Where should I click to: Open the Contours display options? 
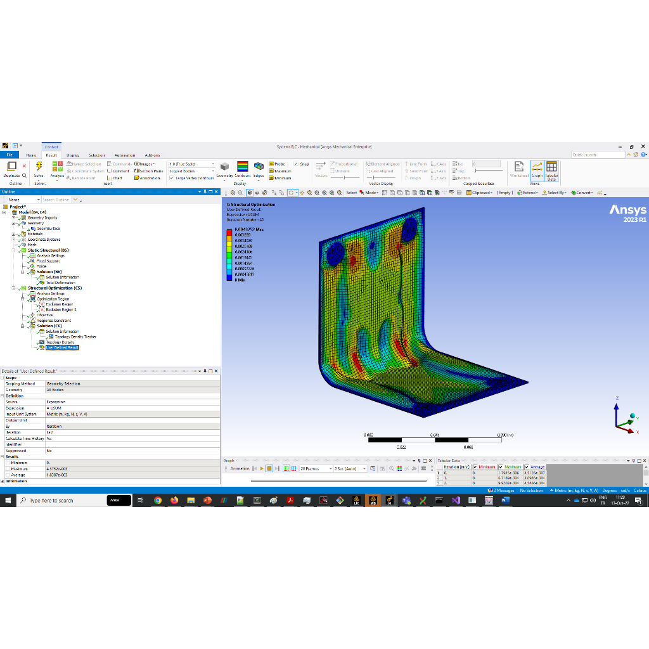coord(243,167)
